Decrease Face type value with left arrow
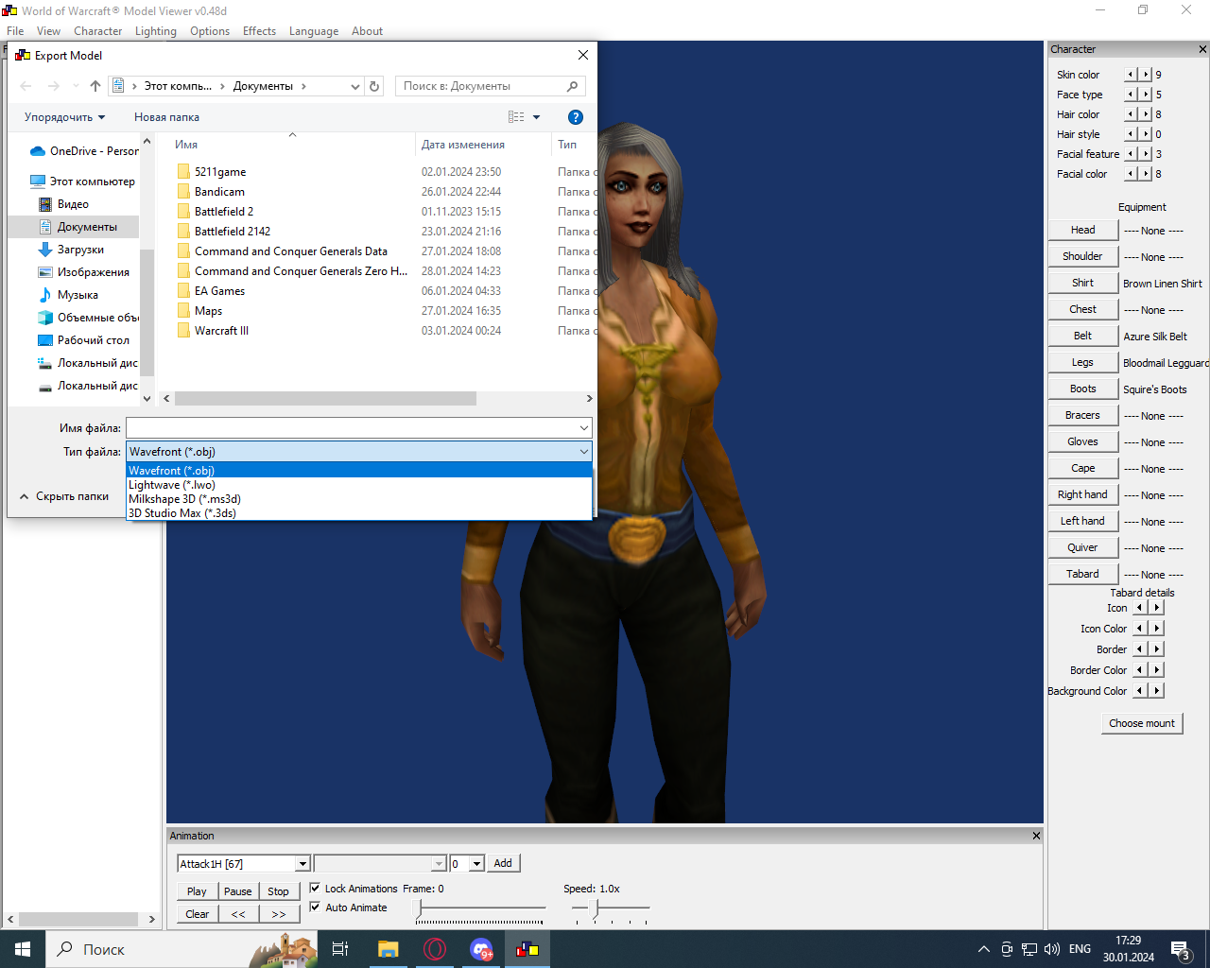 pyautogui.click(x=1131, y=94)
